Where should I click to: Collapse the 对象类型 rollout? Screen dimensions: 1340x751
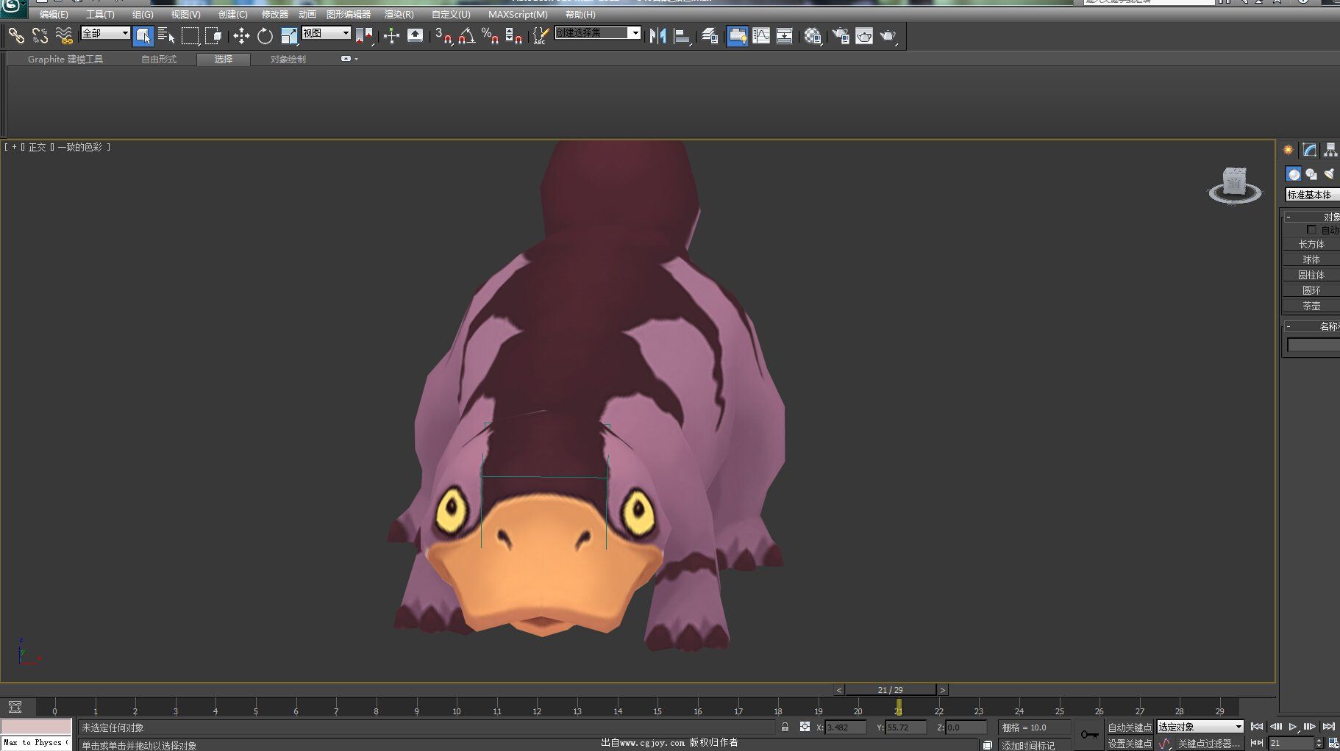[1312, 217]
